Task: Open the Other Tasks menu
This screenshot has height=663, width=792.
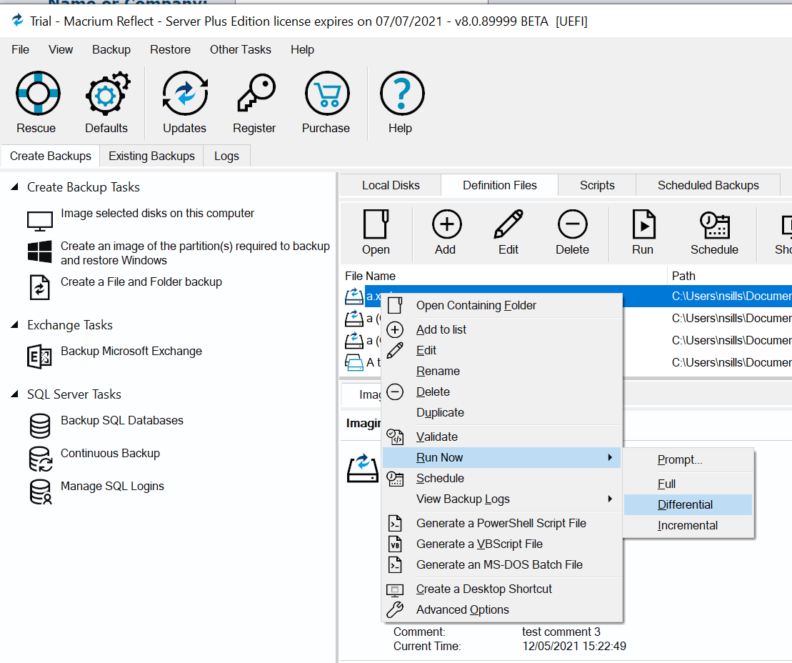Action: coord(241,49)
